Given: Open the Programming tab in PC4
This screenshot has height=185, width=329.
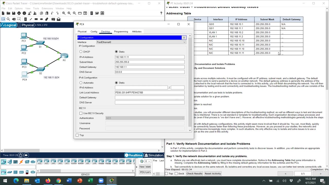Looking at the screenshot, I should 121,32.
